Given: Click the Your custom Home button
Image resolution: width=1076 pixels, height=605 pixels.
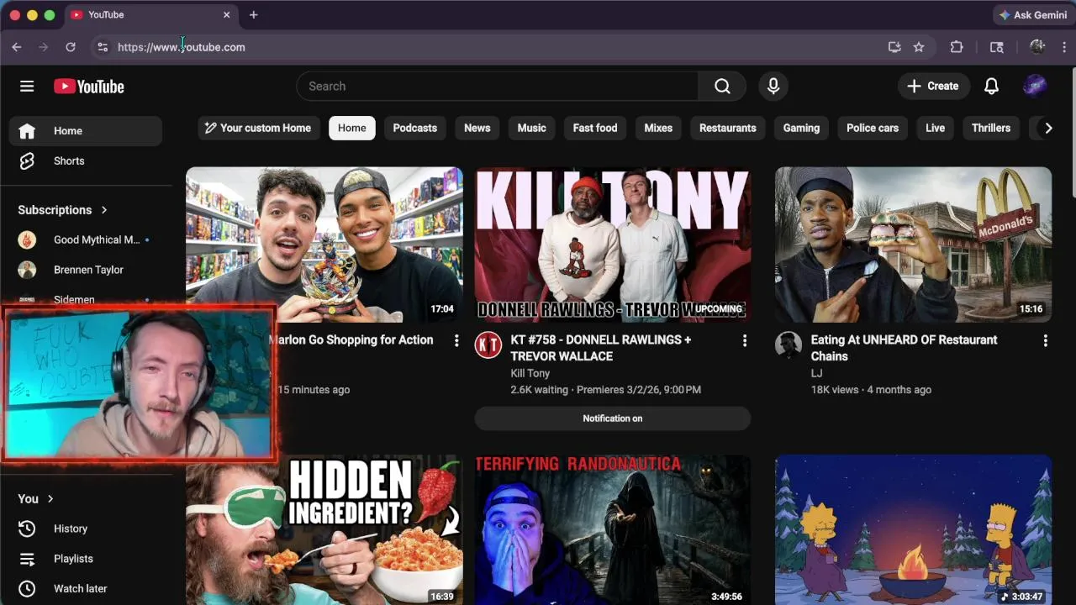Looking at the screenshot, I should click(259, 128).
